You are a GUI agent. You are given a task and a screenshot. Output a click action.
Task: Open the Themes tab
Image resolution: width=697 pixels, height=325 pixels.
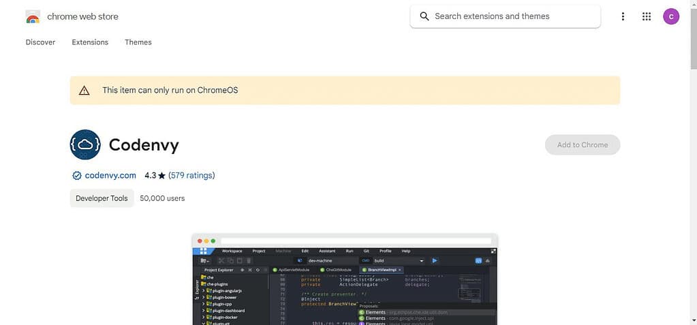coord(138,42)
